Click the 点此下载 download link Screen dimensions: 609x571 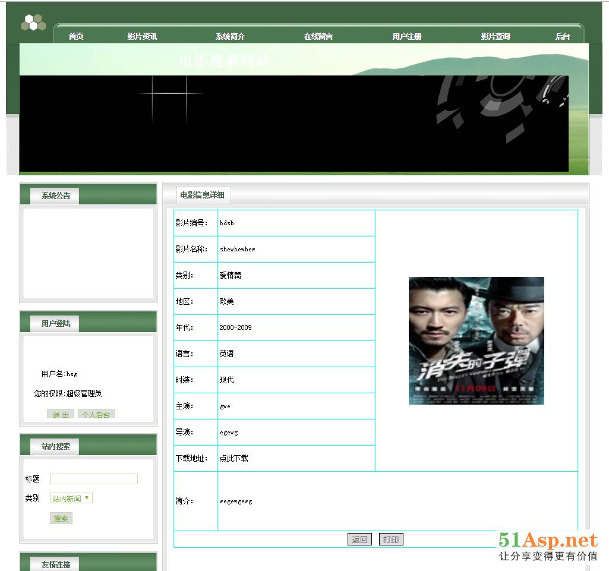click(233, 458)
